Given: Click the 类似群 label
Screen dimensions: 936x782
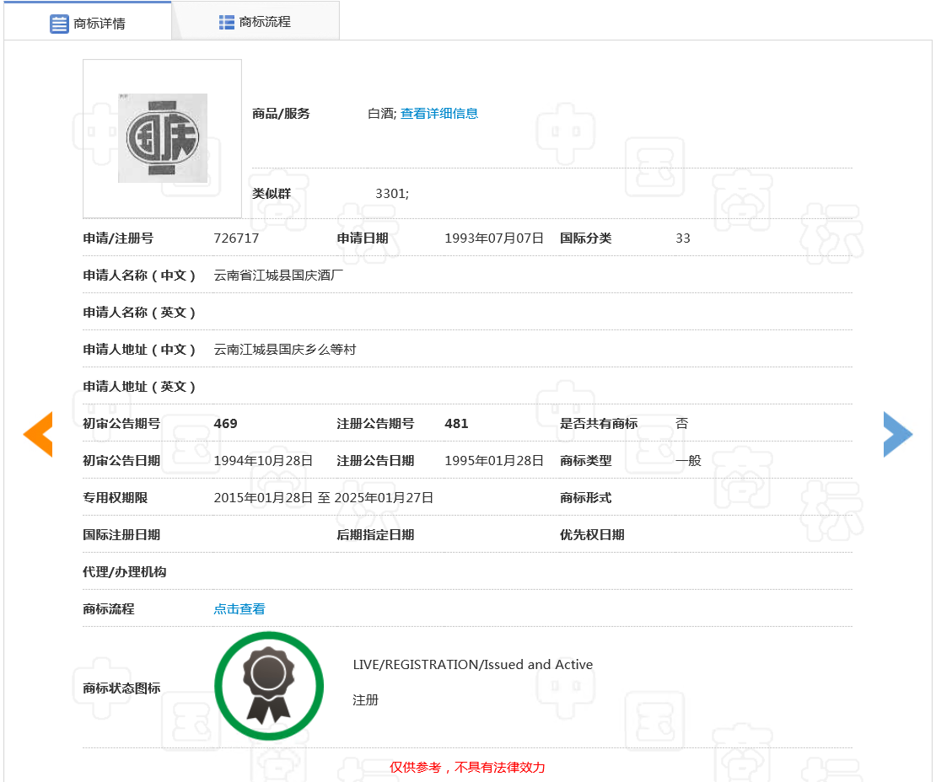Looking at the screenshot, I should coord(272,193).
